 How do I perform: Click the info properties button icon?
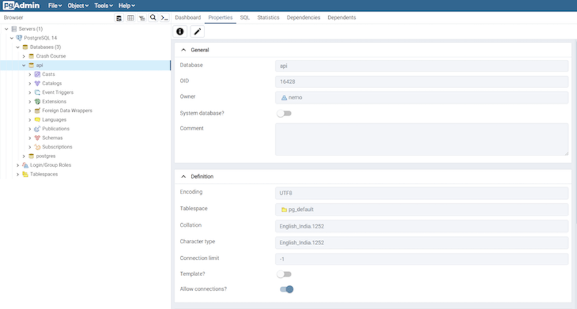[180, 32]
